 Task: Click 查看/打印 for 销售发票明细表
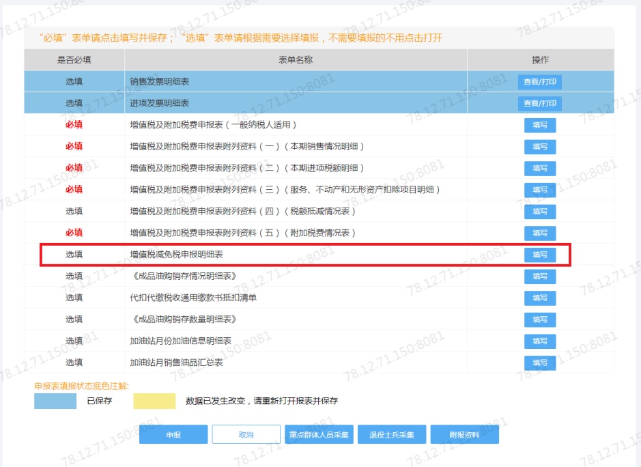[x=539, y=82]
